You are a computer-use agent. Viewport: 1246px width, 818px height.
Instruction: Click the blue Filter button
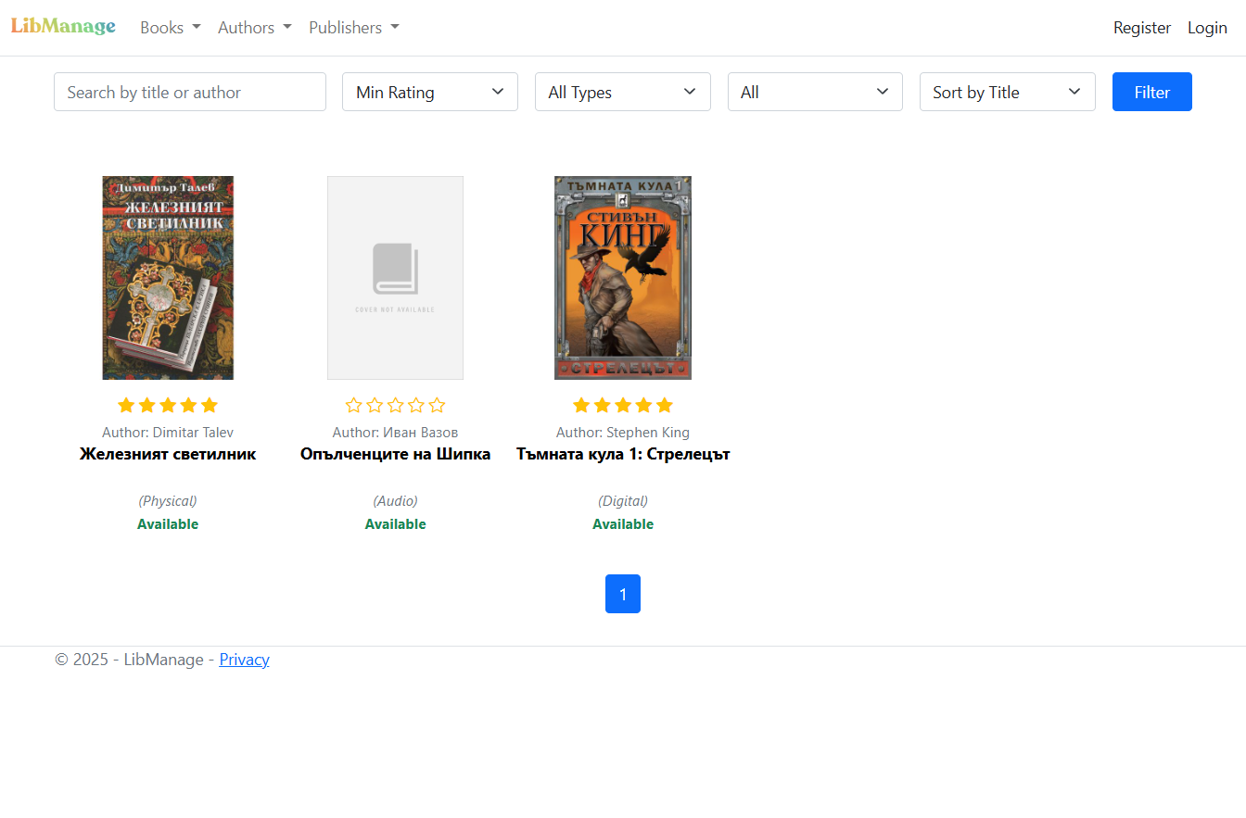1152,92
